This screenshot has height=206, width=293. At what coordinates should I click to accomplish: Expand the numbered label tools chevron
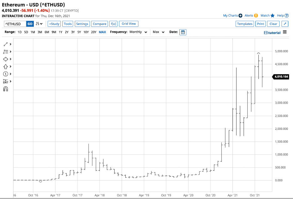(10, 74)
